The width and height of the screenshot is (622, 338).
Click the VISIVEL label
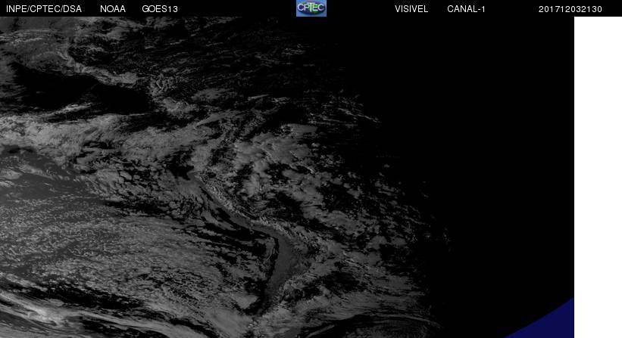point(411,9)
